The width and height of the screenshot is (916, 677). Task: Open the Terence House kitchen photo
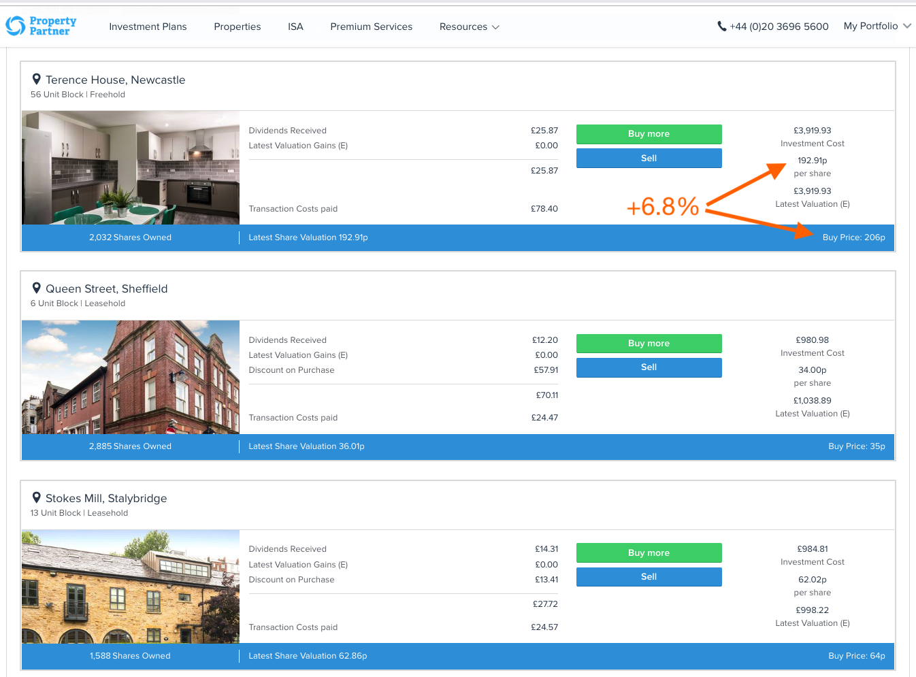(131, 167)
